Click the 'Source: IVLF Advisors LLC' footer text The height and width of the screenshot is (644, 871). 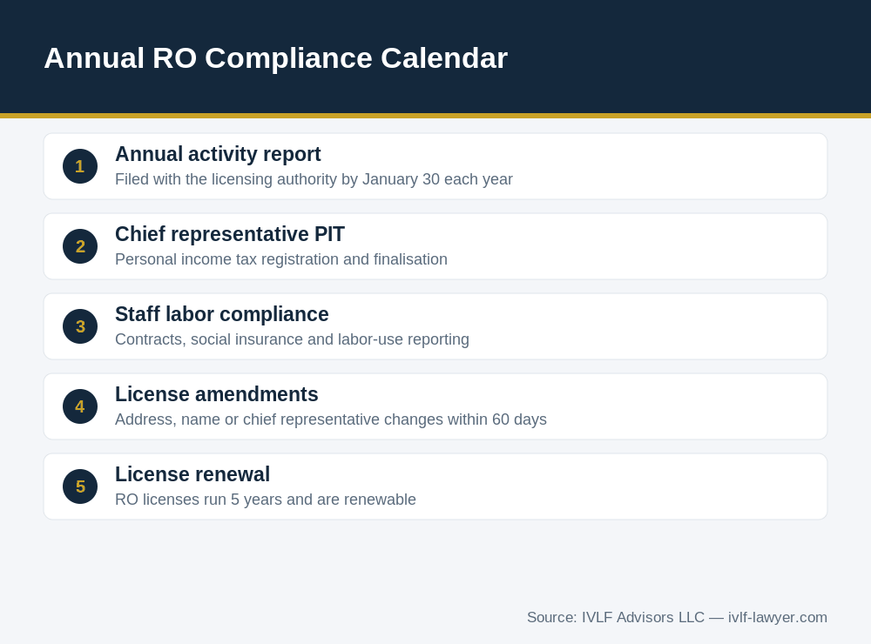(677, 617)
